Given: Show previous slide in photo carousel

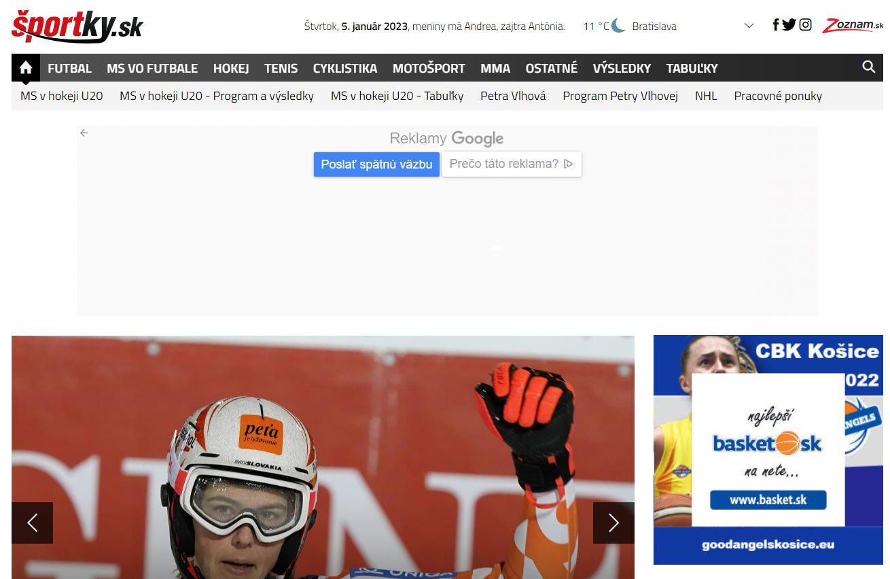Looking at the screenshot, I should [32, 523].
